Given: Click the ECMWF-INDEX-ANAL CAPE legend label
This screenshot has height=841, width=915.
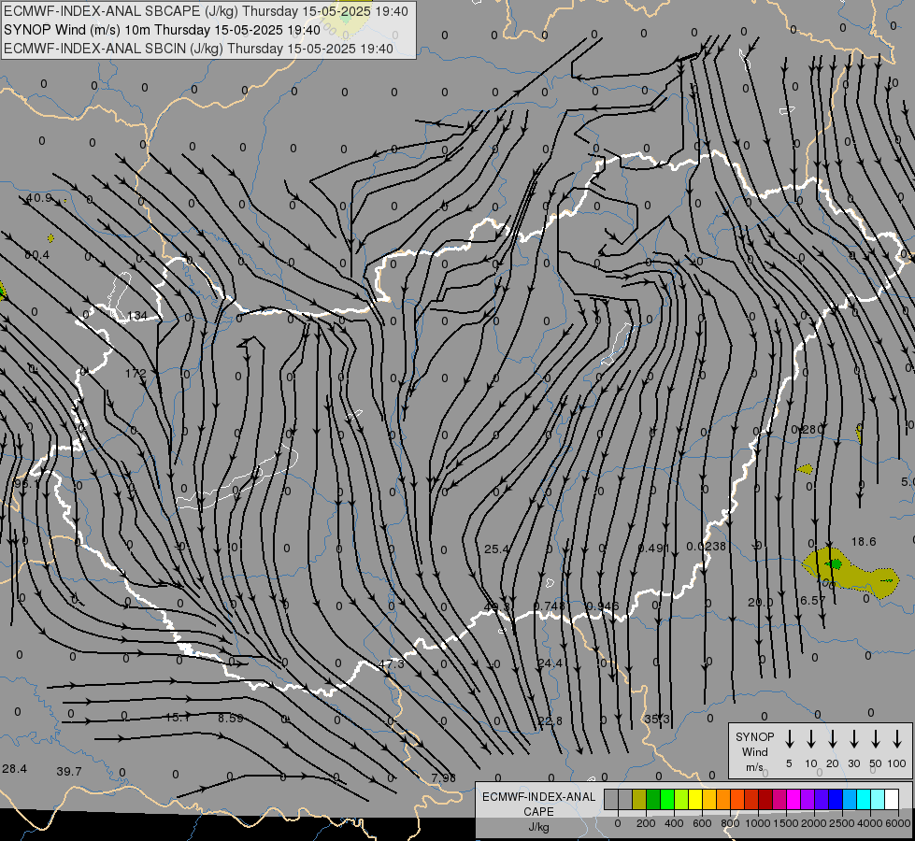Looking at the screenshot, I should [538, 804].
